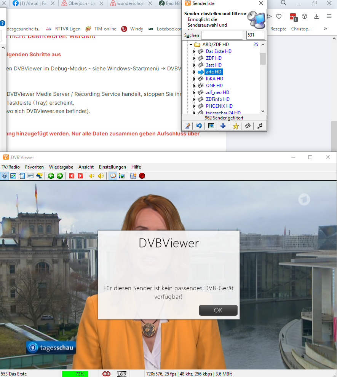Click the 531 channel number field

[256, 35]
